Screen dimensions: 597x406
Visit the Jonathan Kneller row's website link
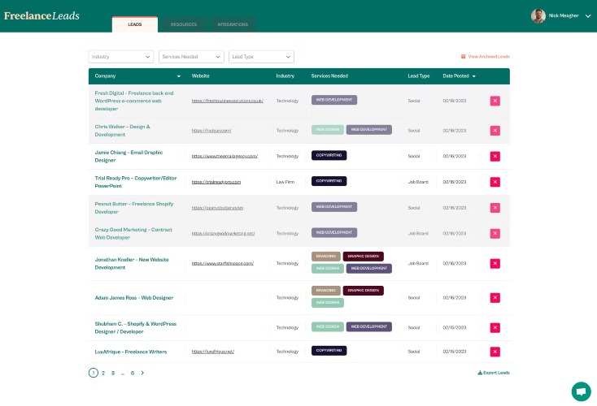(222, 263)
